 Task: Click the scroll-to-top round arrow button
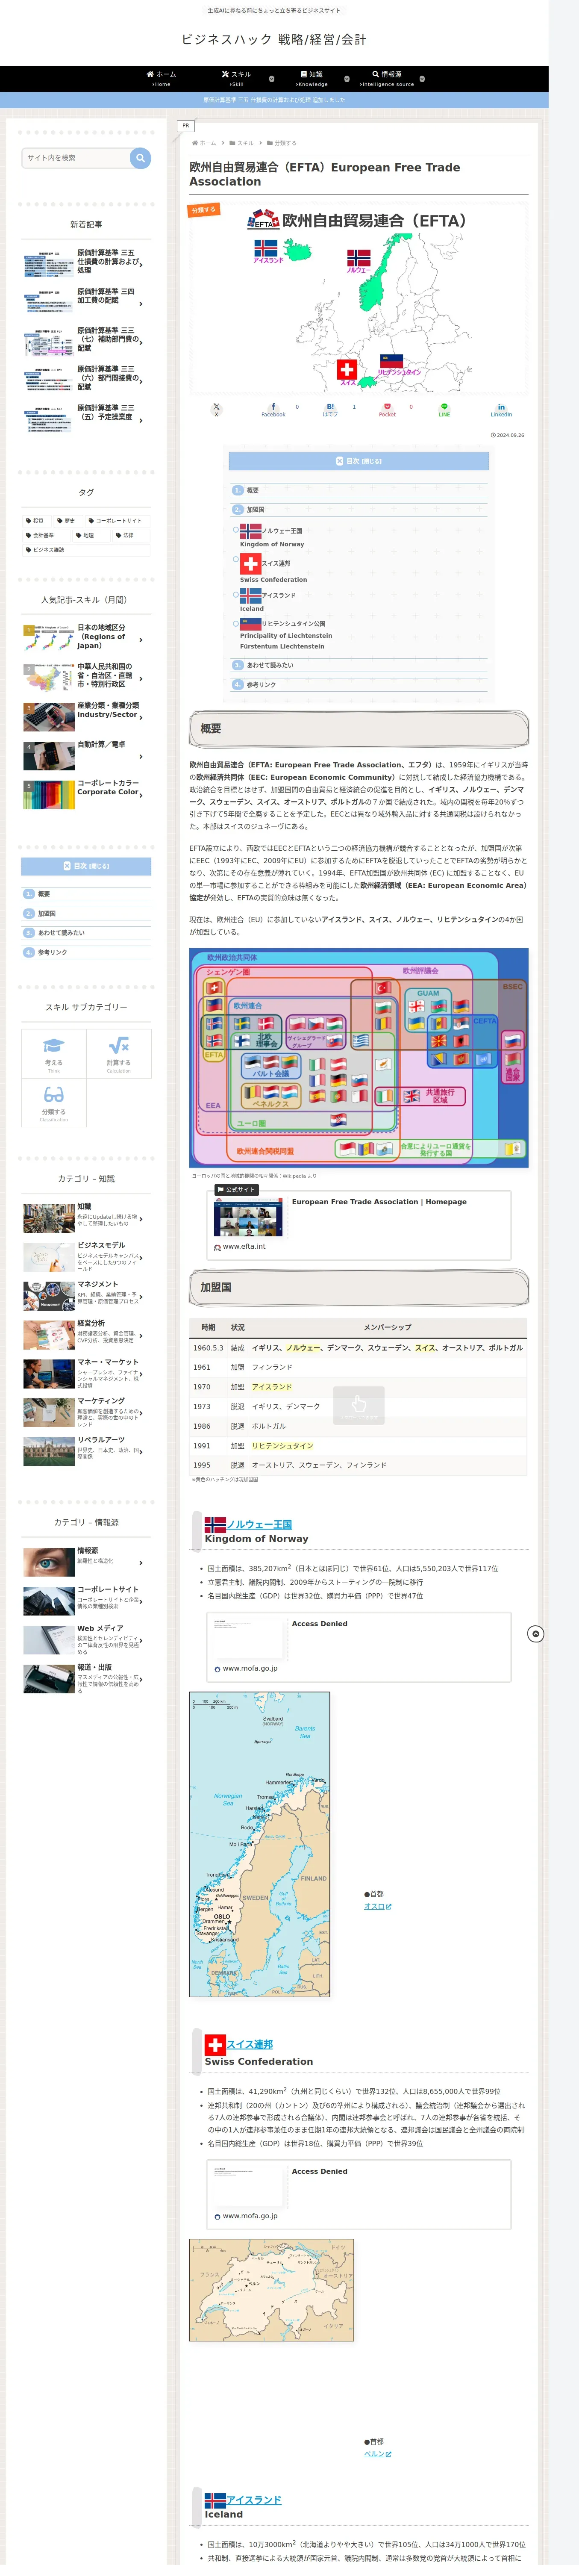[535, 1634]
